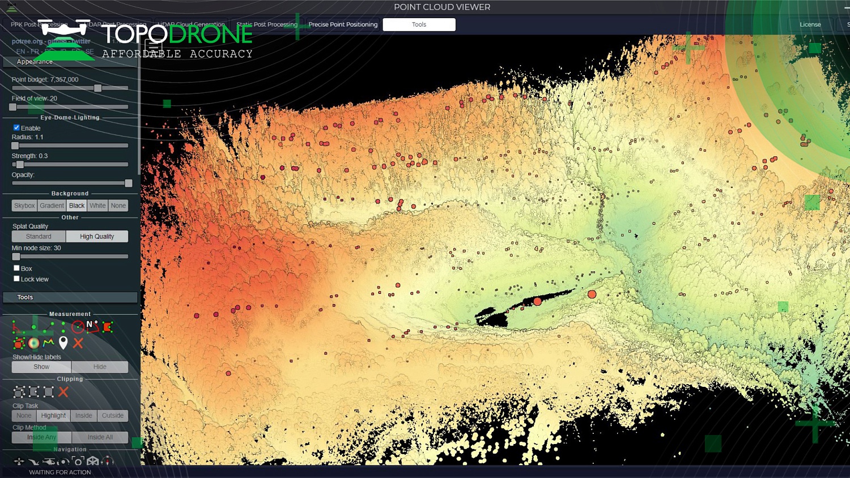The width and height of the screenshot is (850, 478).
Task: Set background to Gradient
Action: 52,206
